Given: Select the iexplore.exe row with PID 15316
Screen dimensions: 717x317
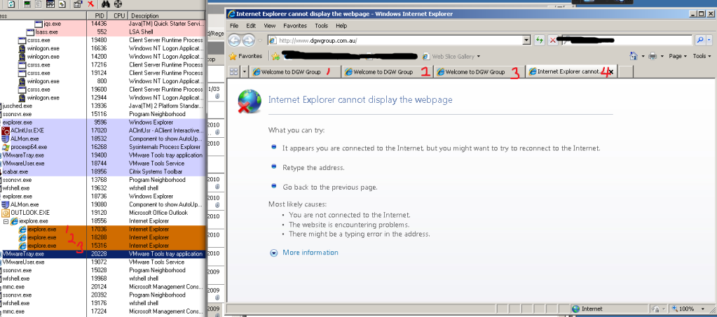Looking at the screenshot, I should point(103,246).
